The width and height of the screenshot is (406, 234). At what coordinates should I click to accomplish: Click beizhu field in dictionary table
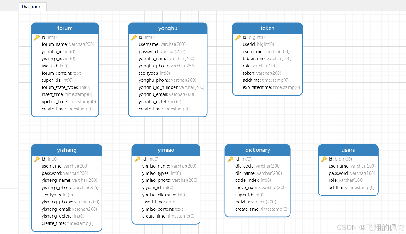pyautogui.click(x=256, y=202)
